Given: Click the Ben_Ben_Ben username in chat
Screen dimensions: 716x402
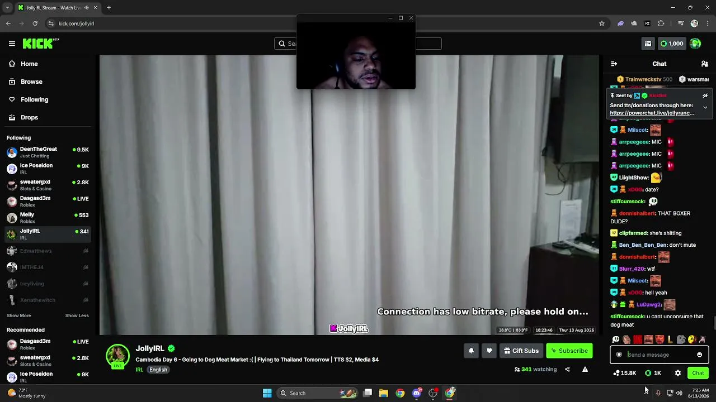Looking at the screenshot, I should tap(643, 245).
